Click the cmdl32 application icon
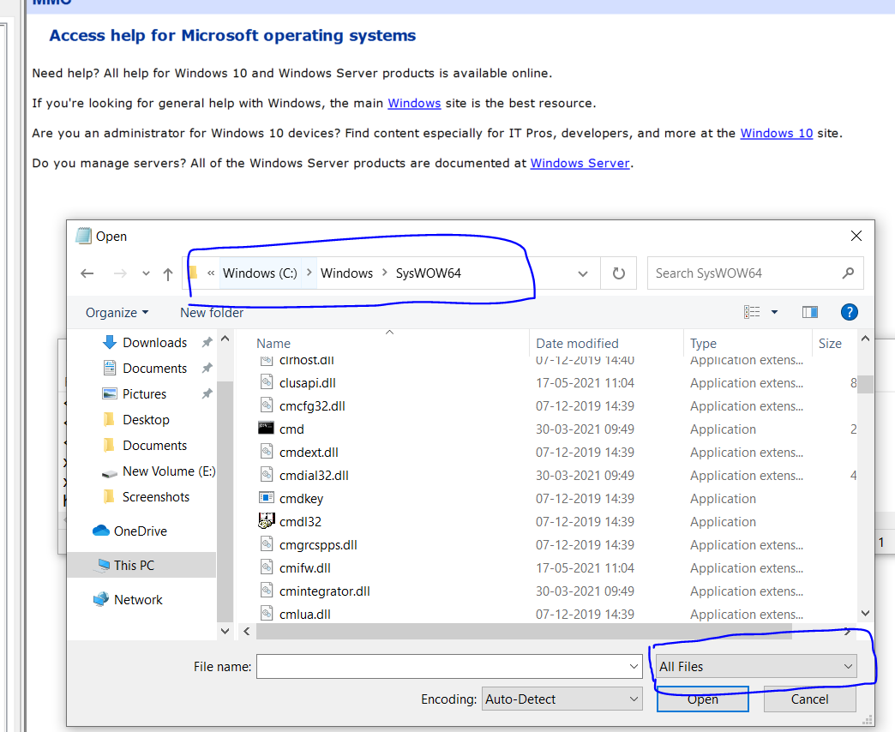 click(266, 521)
